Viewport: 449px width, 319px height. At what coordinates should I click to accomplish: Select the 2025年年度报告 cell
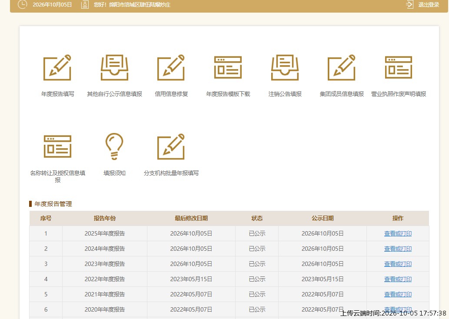click(x=104, y=234)
